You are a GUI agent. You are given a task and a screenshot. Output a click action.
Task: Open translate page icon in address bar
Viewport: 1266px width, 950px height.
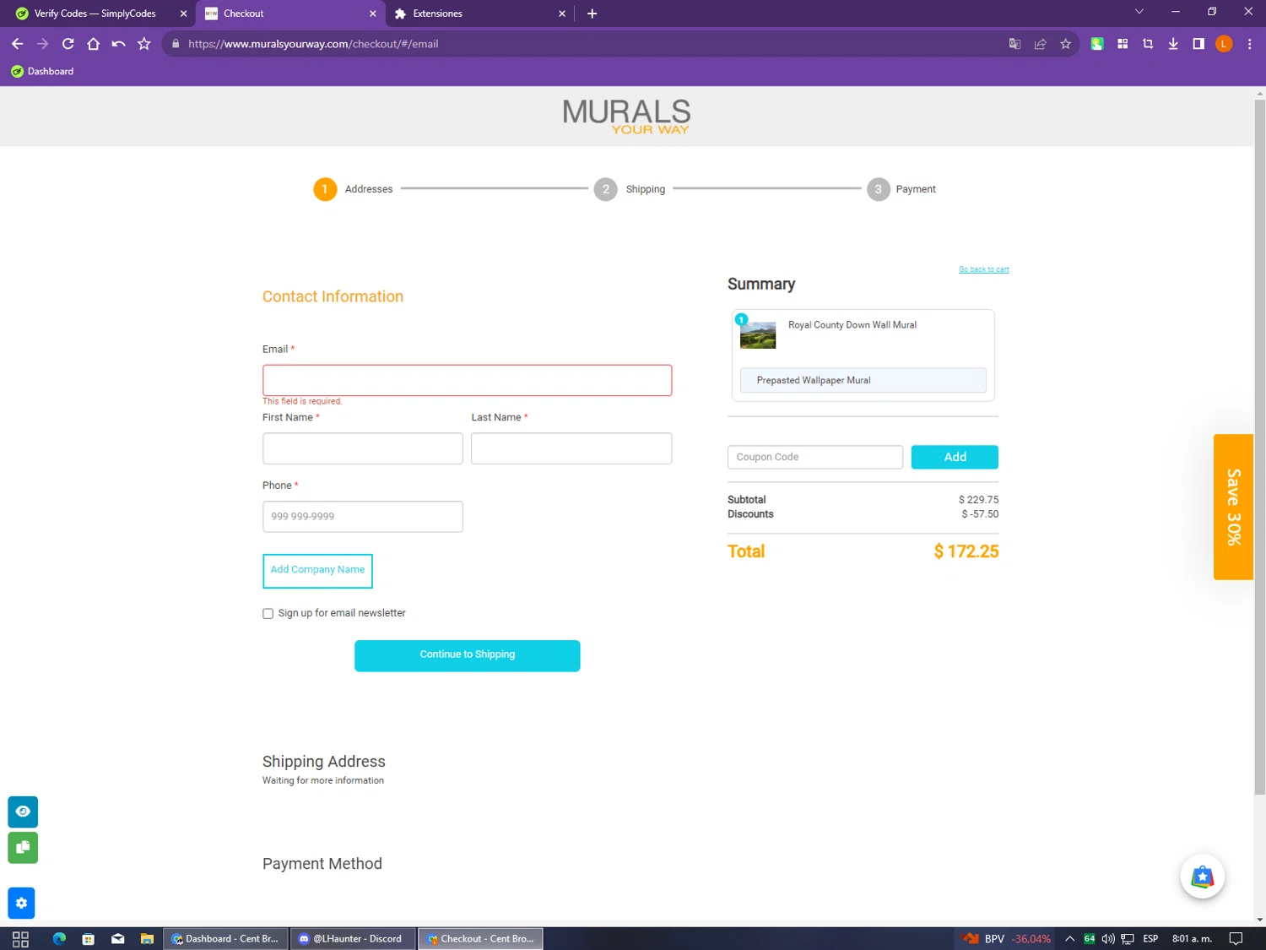click(1014, 44)
